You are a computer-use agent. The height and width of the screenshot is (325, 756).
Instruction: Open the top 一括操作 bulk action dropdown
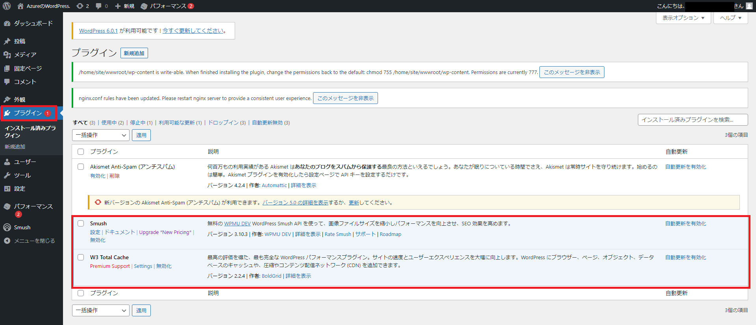point(101,135)
